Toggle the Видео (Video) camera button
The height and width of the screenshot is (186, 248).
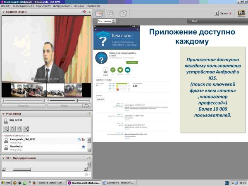tap(64, 106)
